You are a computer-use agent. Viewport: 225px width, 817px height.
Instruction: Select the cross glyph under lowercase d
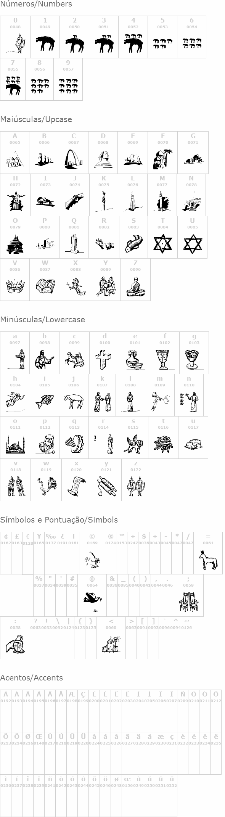(x=104, y=359)
